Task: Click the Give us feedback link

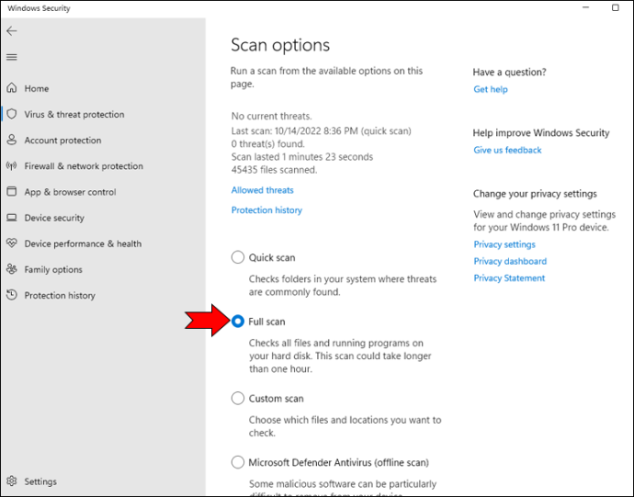Action: click(507, 150)
